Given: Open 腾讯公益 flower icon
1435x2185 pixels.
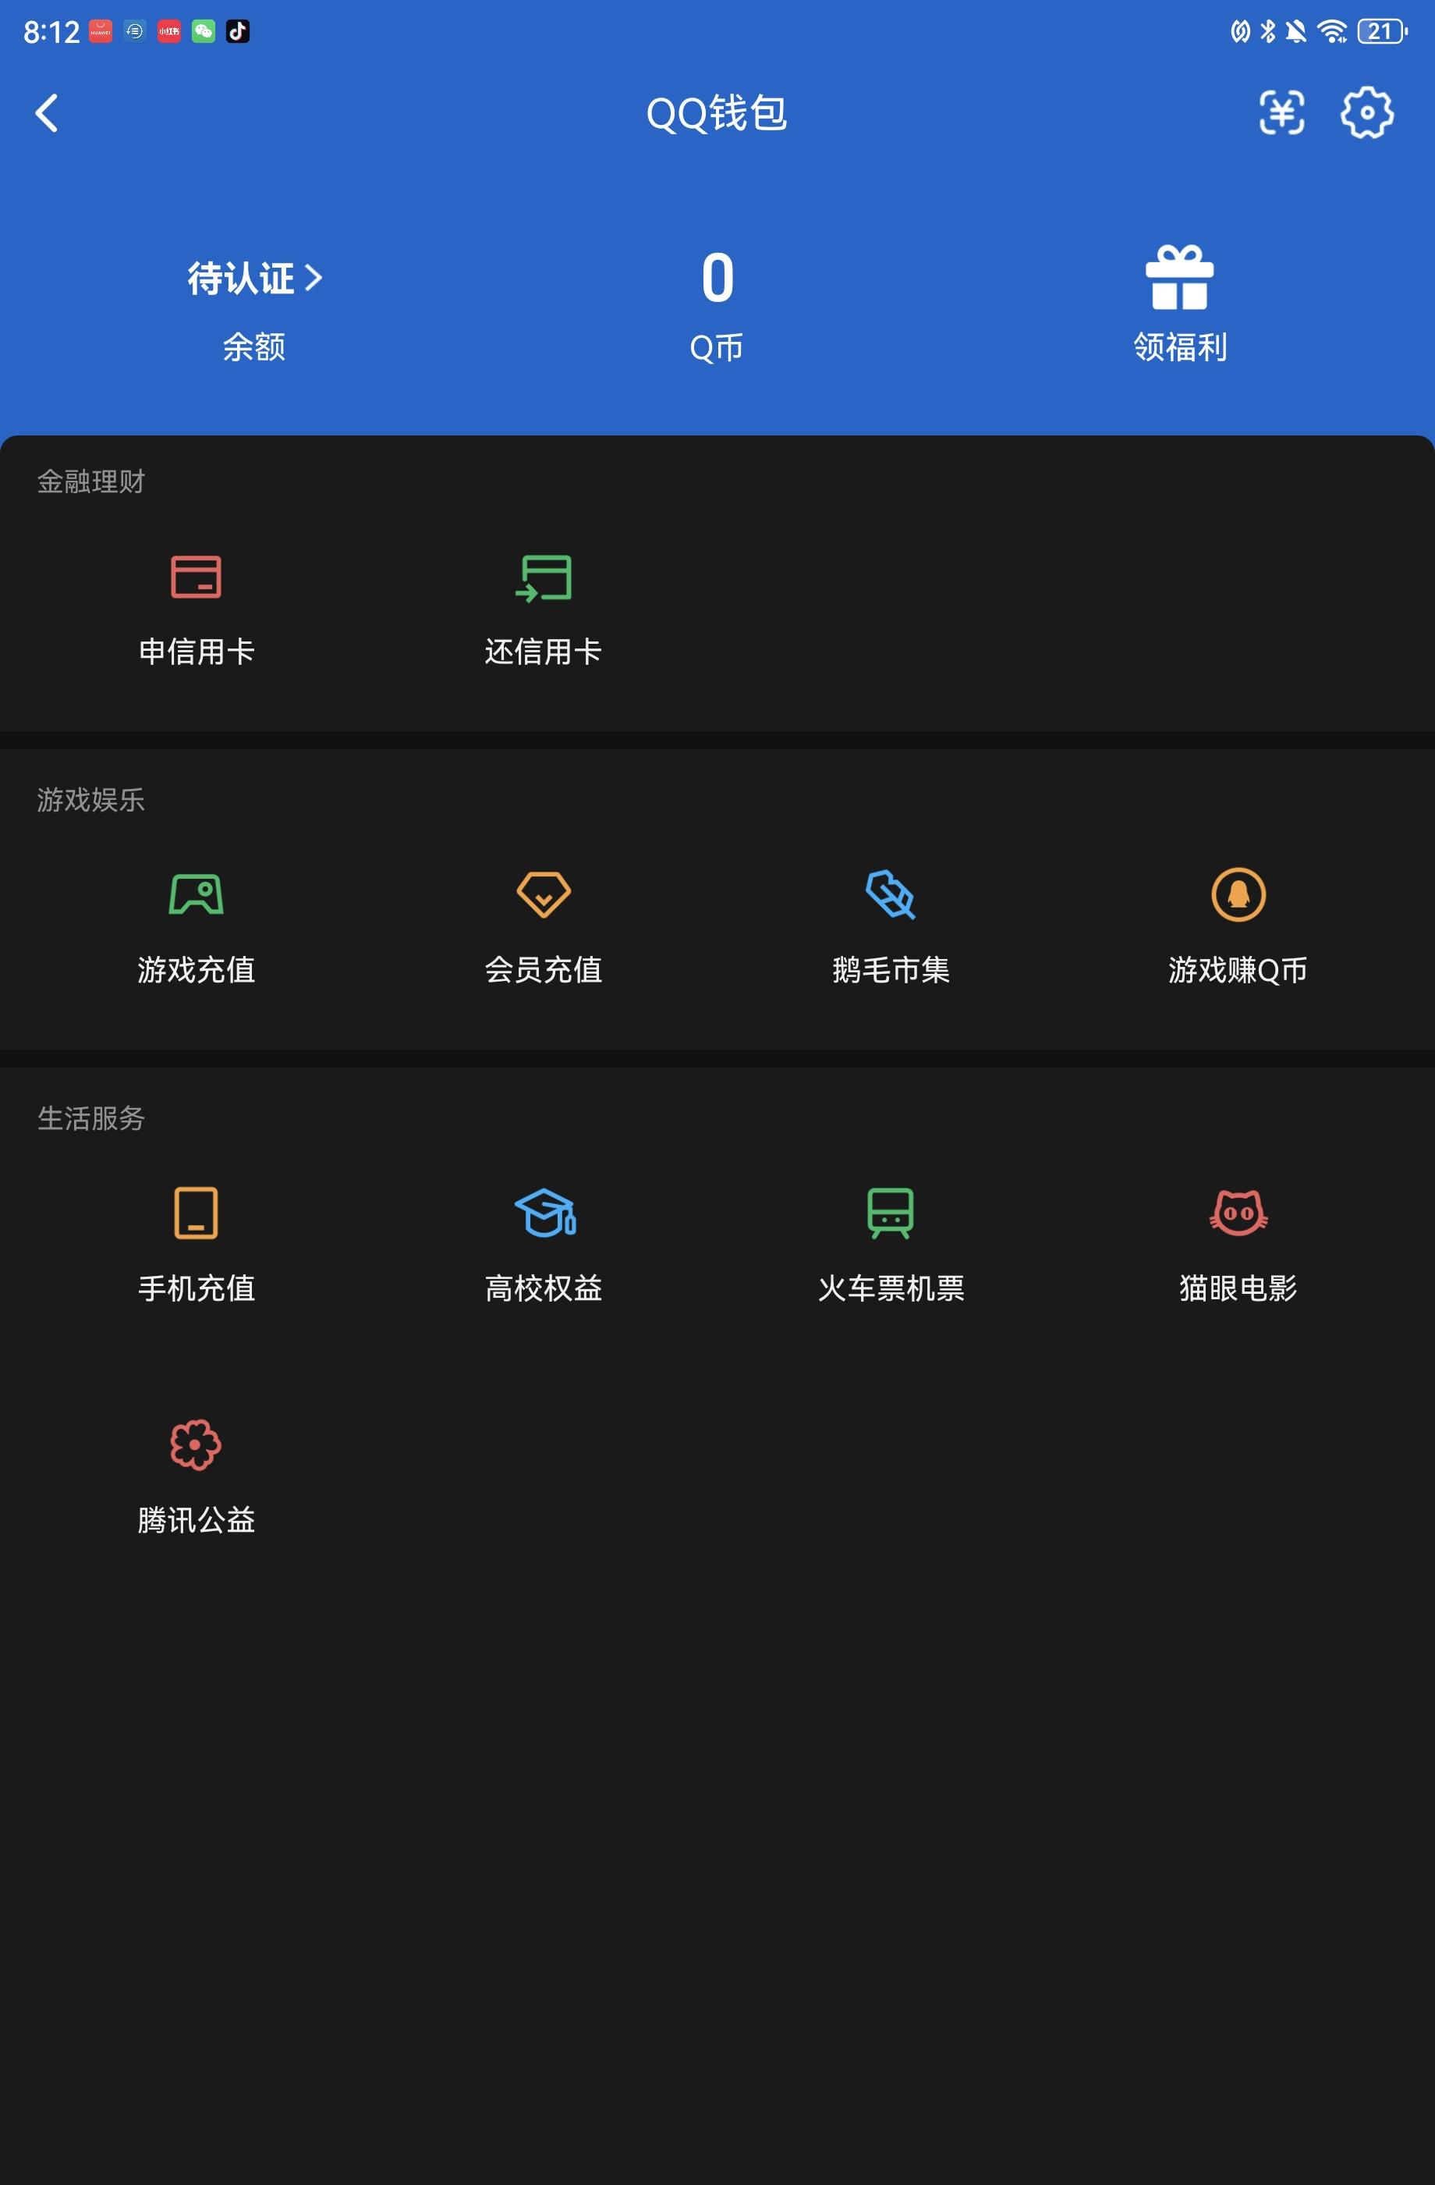Looking at the screenshot, I should point(196,1444).
